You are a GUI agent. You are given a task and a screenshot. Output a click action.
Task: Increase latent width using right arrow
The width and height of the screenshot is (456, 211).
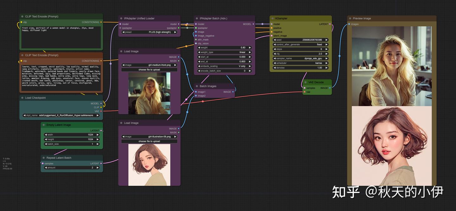pyautogui.click(x=98, y=135)
